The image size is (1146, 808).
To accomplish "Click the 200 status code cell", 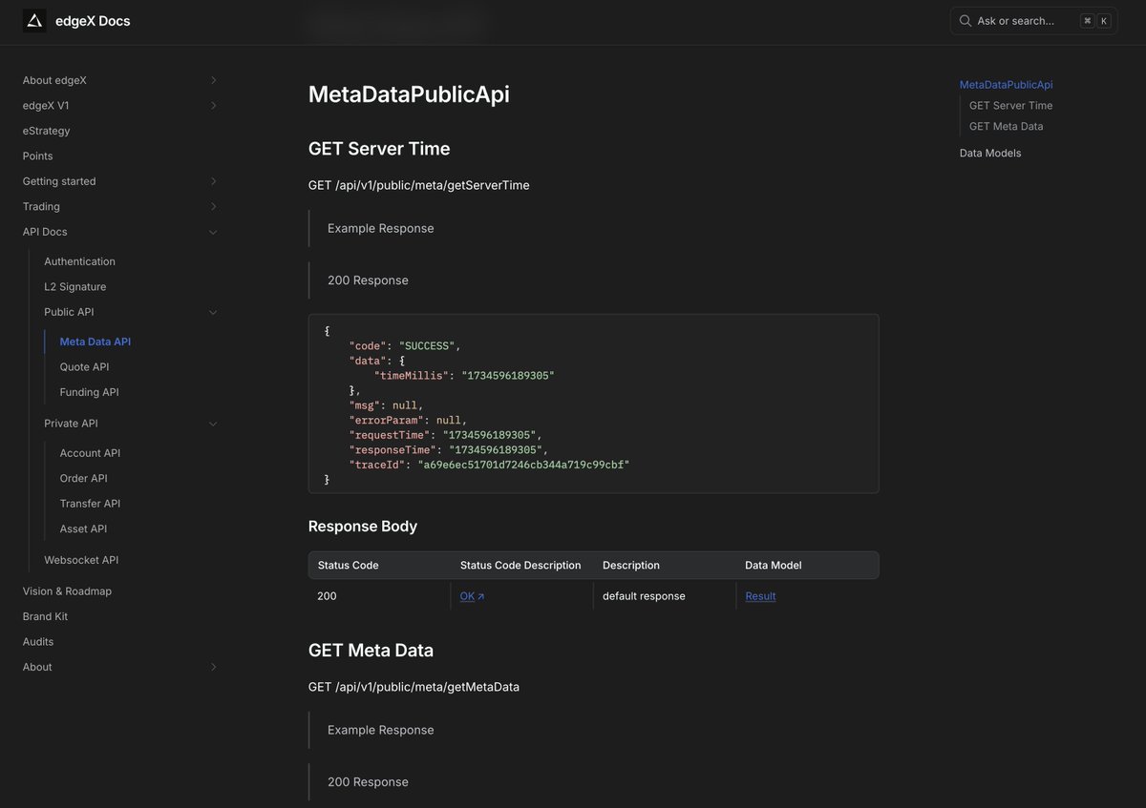I will [327, 596].
